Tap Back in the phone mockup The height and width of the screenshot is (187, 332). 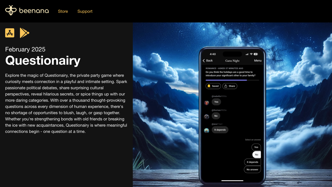pyautogui.click(x=208, y=61)
